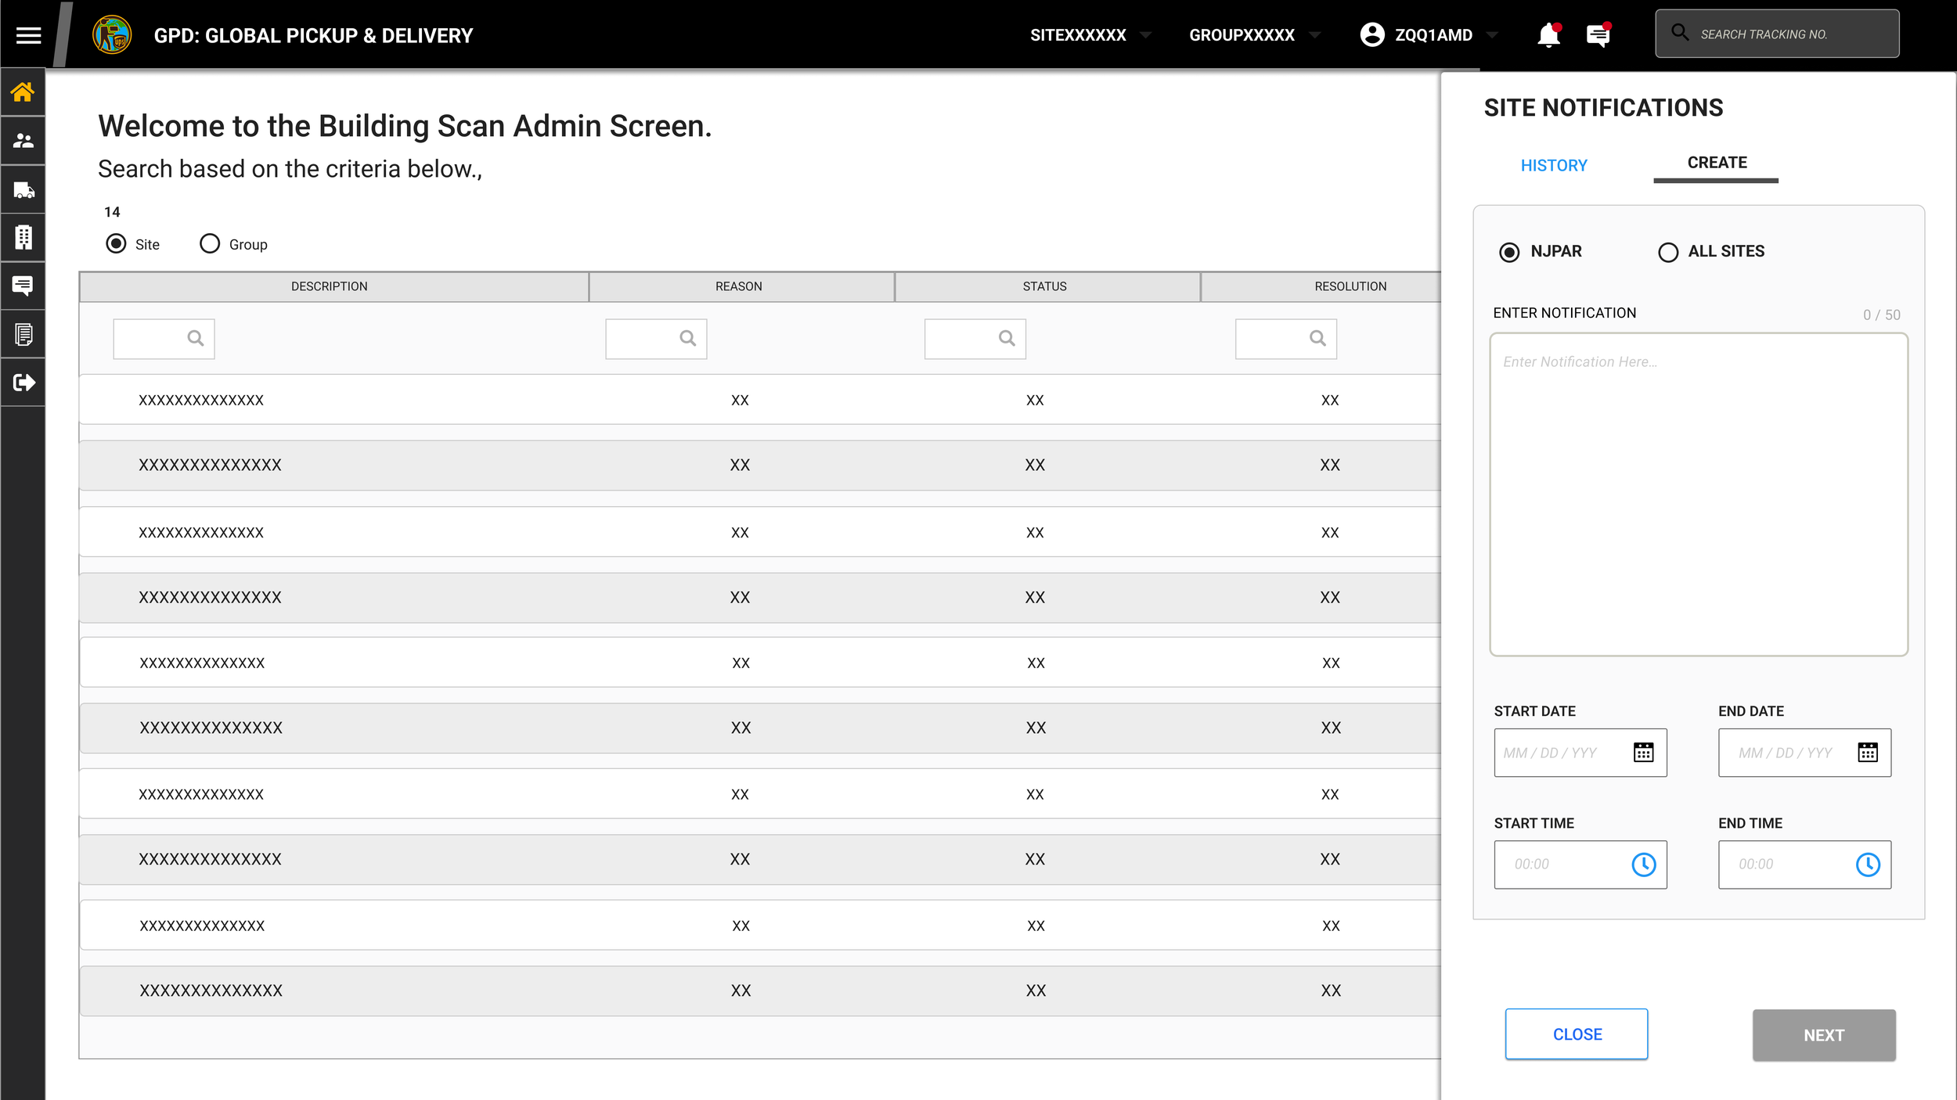This screenshot has width=1957, height=1100.
Task: Click the Enter Notification text area
Action: click(x=1698, y=494)
